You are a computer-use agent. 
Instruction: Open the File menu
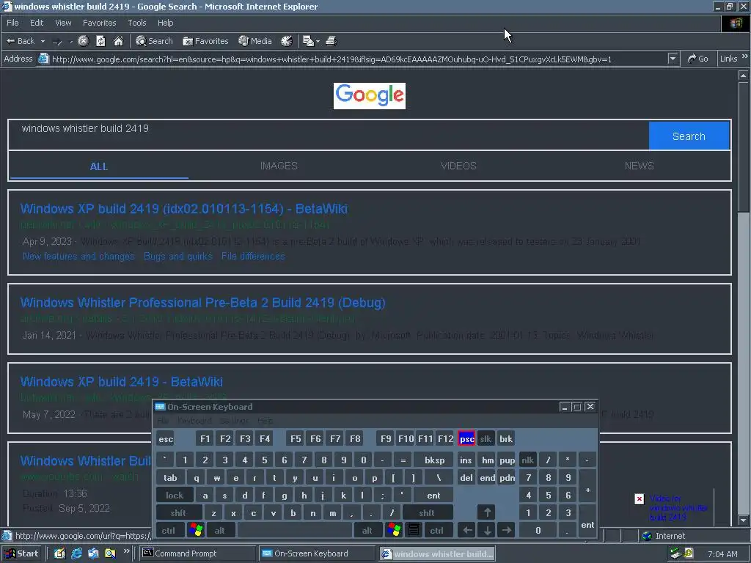tap(13, 23)
